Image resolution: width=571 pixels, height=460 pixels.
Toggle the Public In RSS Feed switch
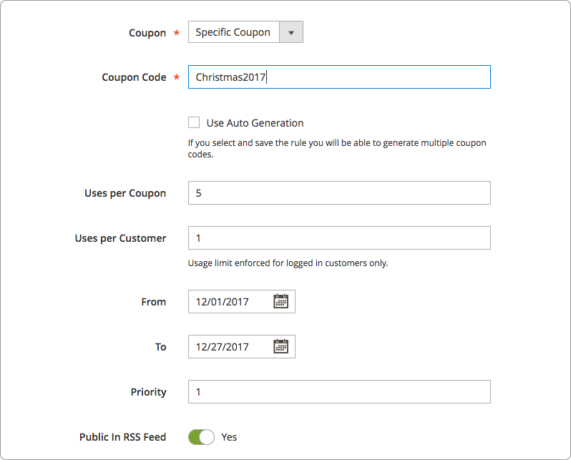coord(201,437)
